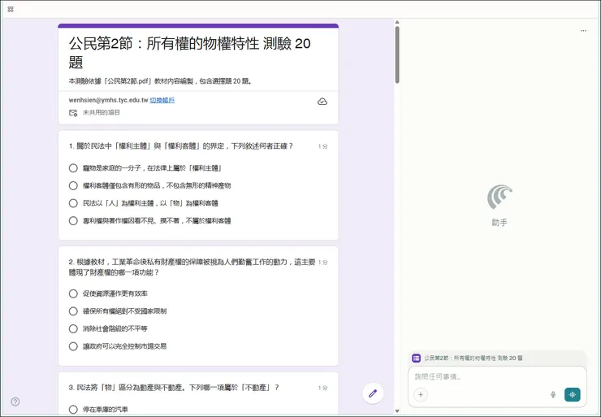Click the form chip text 公民第2節 above chat

(473, 358)
